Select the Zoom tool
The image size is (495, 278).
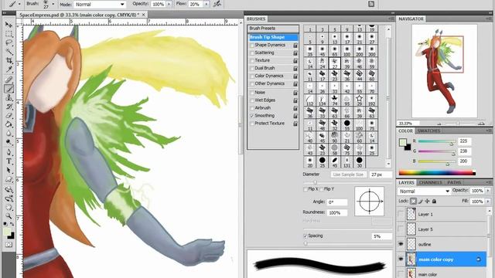coord(9,216)
